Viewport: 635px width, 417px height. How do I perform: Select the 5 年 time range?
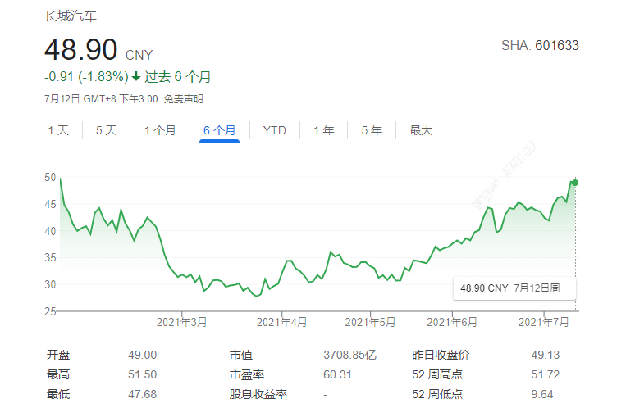coord(372,130)
